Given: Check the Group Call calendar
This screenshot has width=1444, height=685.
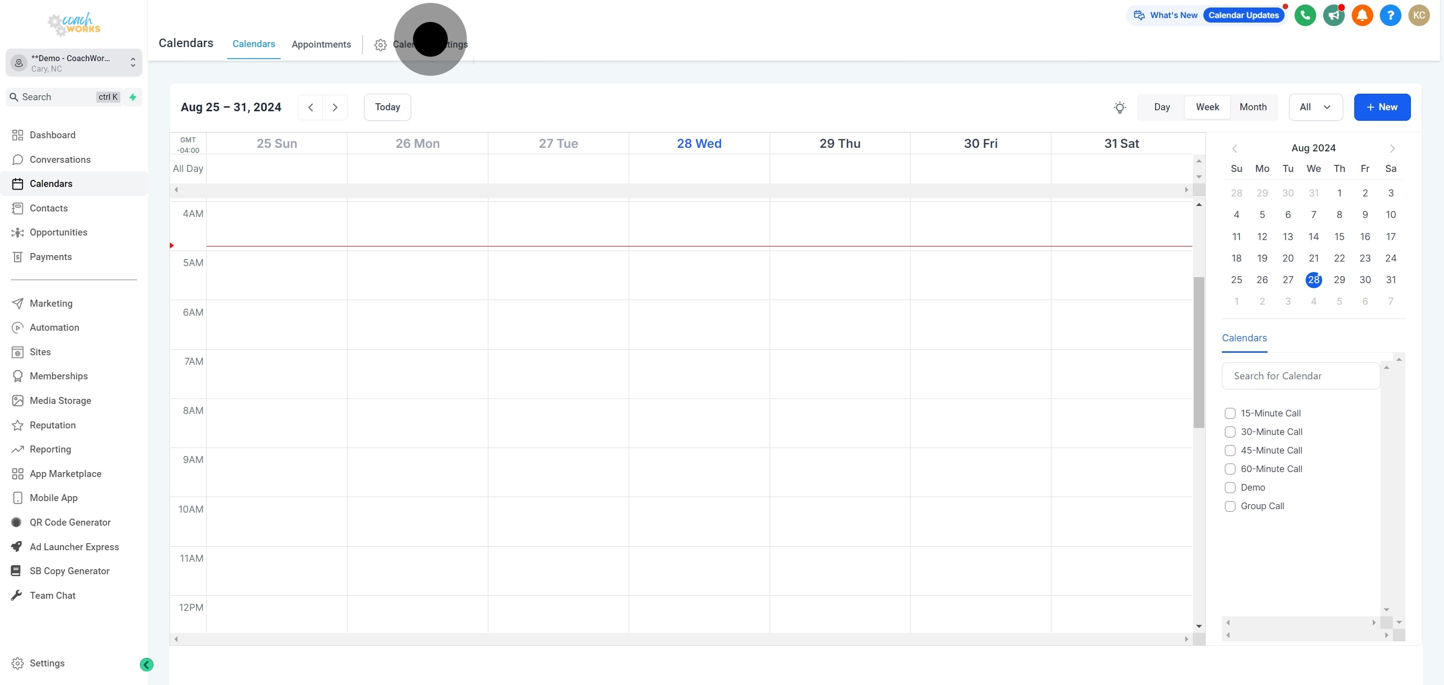Looking at the screenshot, I should pyautogui.click(x=1230, y=506).
